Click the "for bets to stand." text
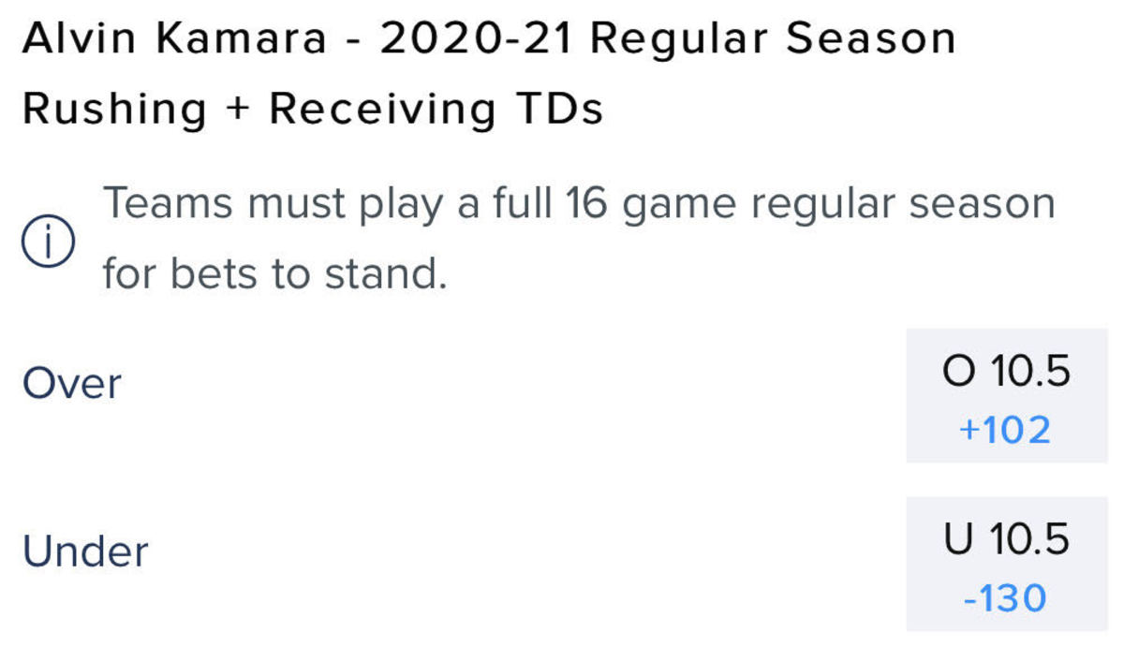The width and height of the screenshot is (1124, 647). (274, 274)
